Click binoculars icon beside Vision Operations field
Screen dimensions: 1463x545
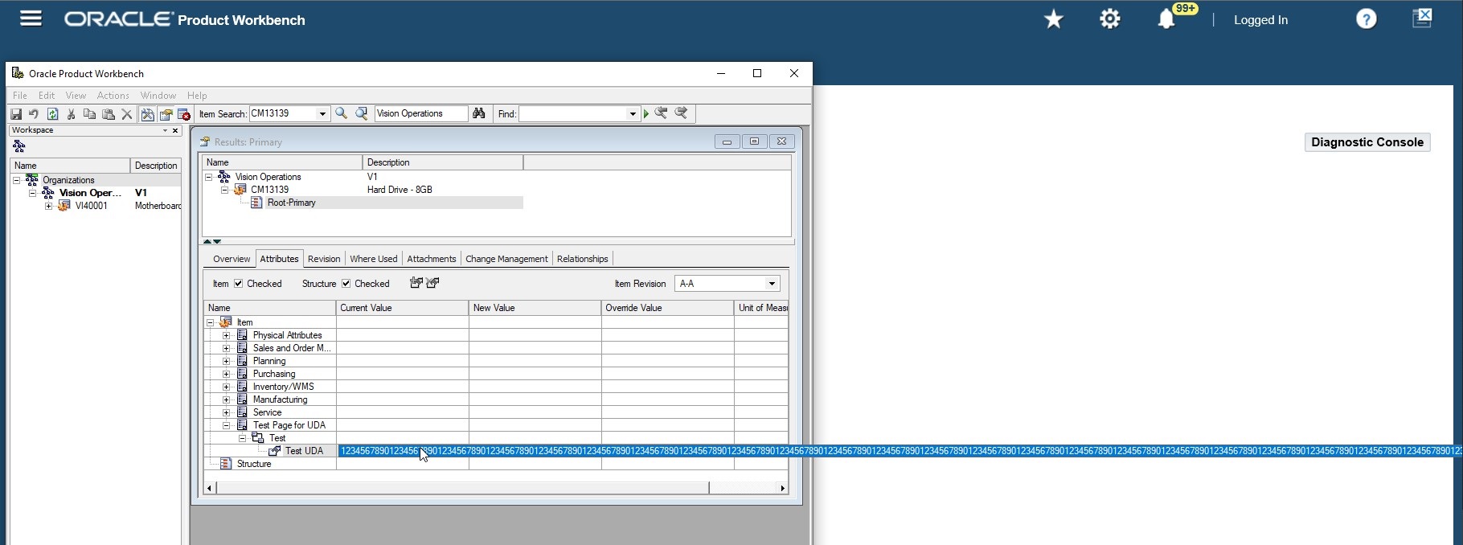(479, 113)
